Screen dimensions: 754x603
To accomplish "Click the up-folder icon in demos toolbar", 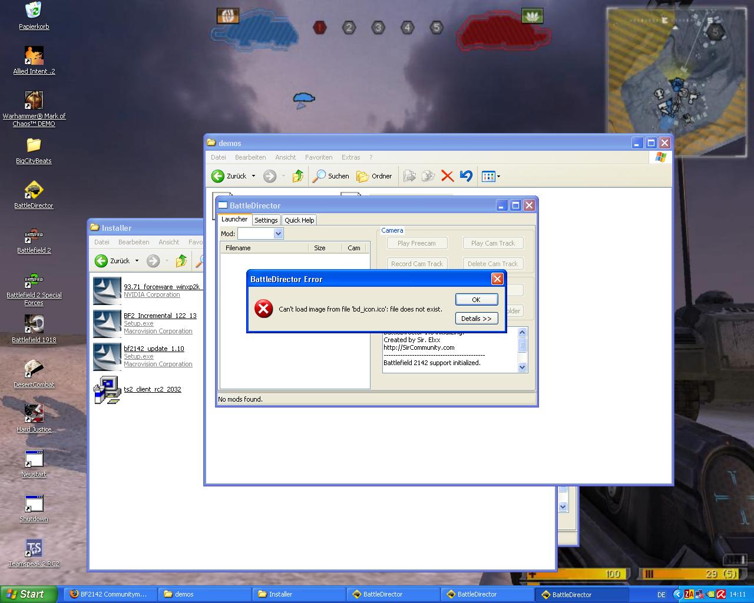I will pos(298,175).
